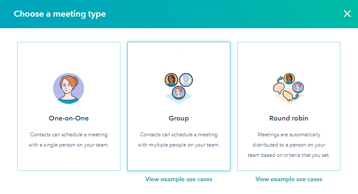The width and height of the screenshot is (358, 194).
Task: Close the Choose a meeting type dialog
Action: point(347,14)
